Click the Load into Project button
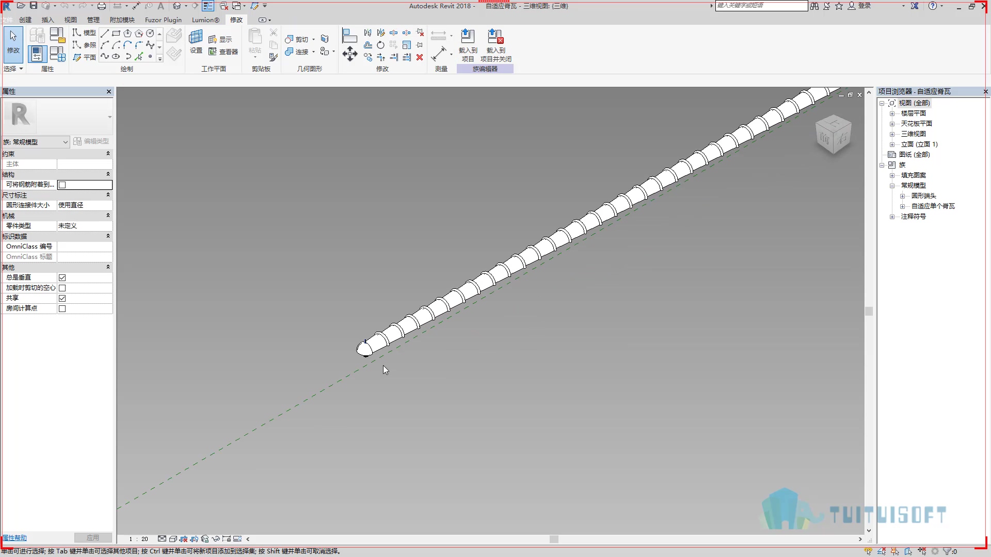Screen dimensions: 991x557 (468, 45)
